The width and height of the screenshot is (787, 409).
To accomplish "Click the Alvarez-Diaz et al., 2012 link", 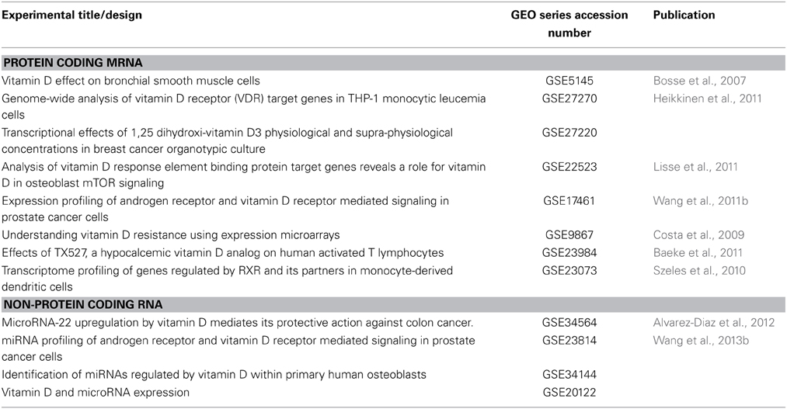I will pos(714,324).
